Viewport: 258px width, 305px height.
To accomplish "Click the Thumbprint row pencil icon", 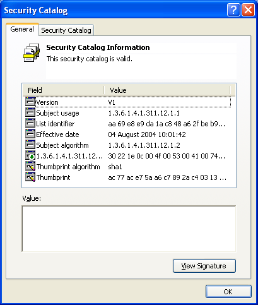I will [x=30, y=177].
